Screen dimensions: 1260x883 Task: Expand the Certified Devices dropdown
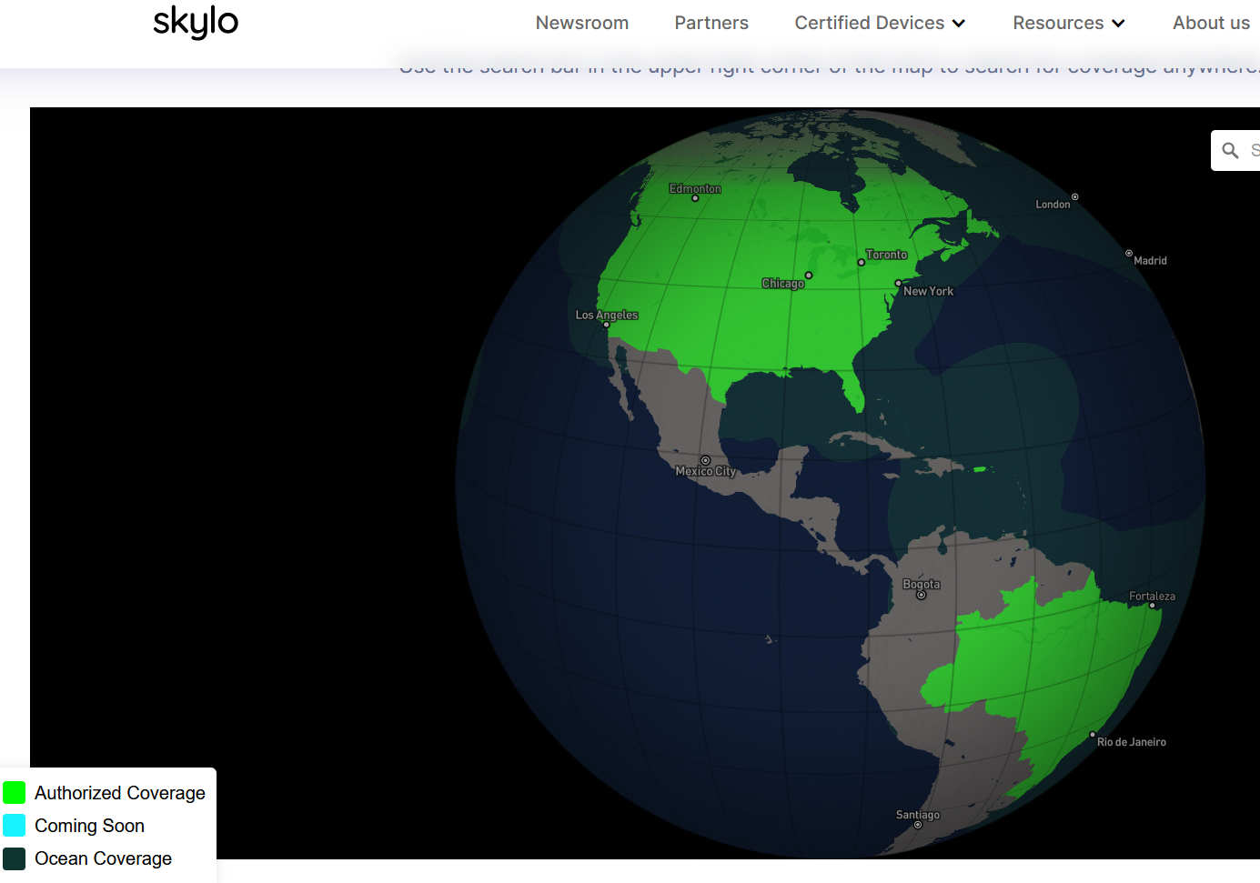[x=869, y=23]
